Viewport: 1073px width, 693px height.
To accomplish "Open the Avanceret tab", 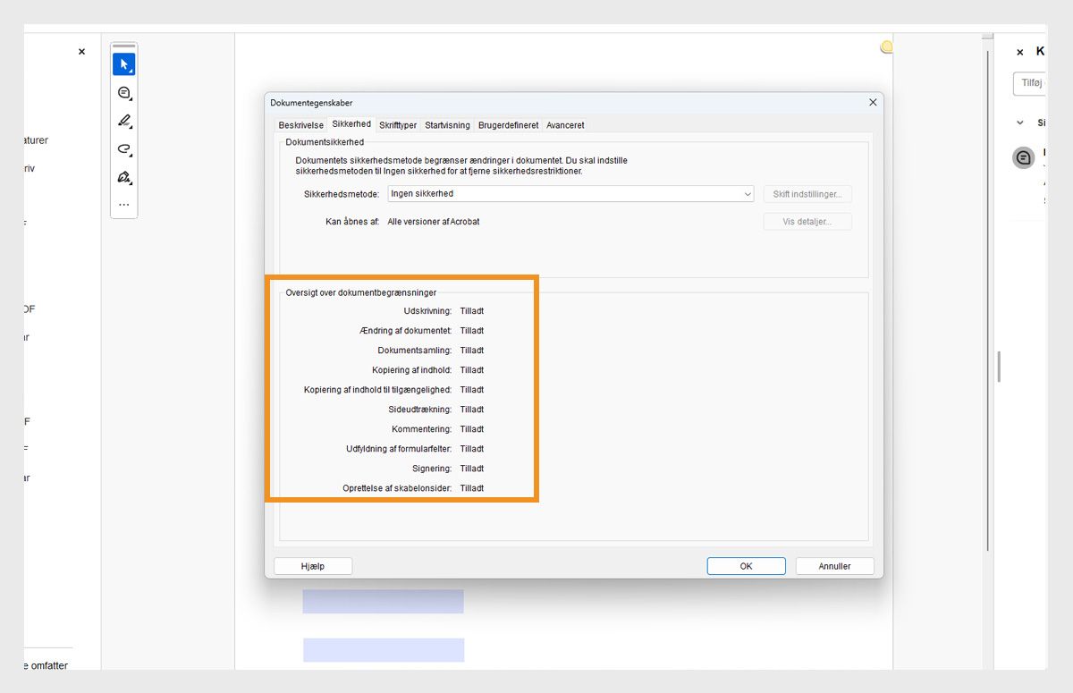I will [565, 125].
